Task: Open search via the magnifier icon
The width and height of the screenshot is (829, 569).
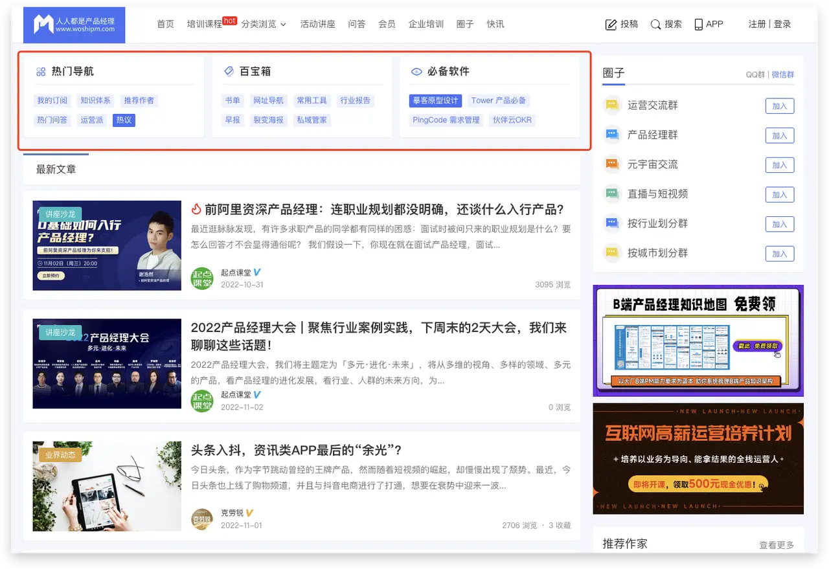Action: click(x=655, y=25)
